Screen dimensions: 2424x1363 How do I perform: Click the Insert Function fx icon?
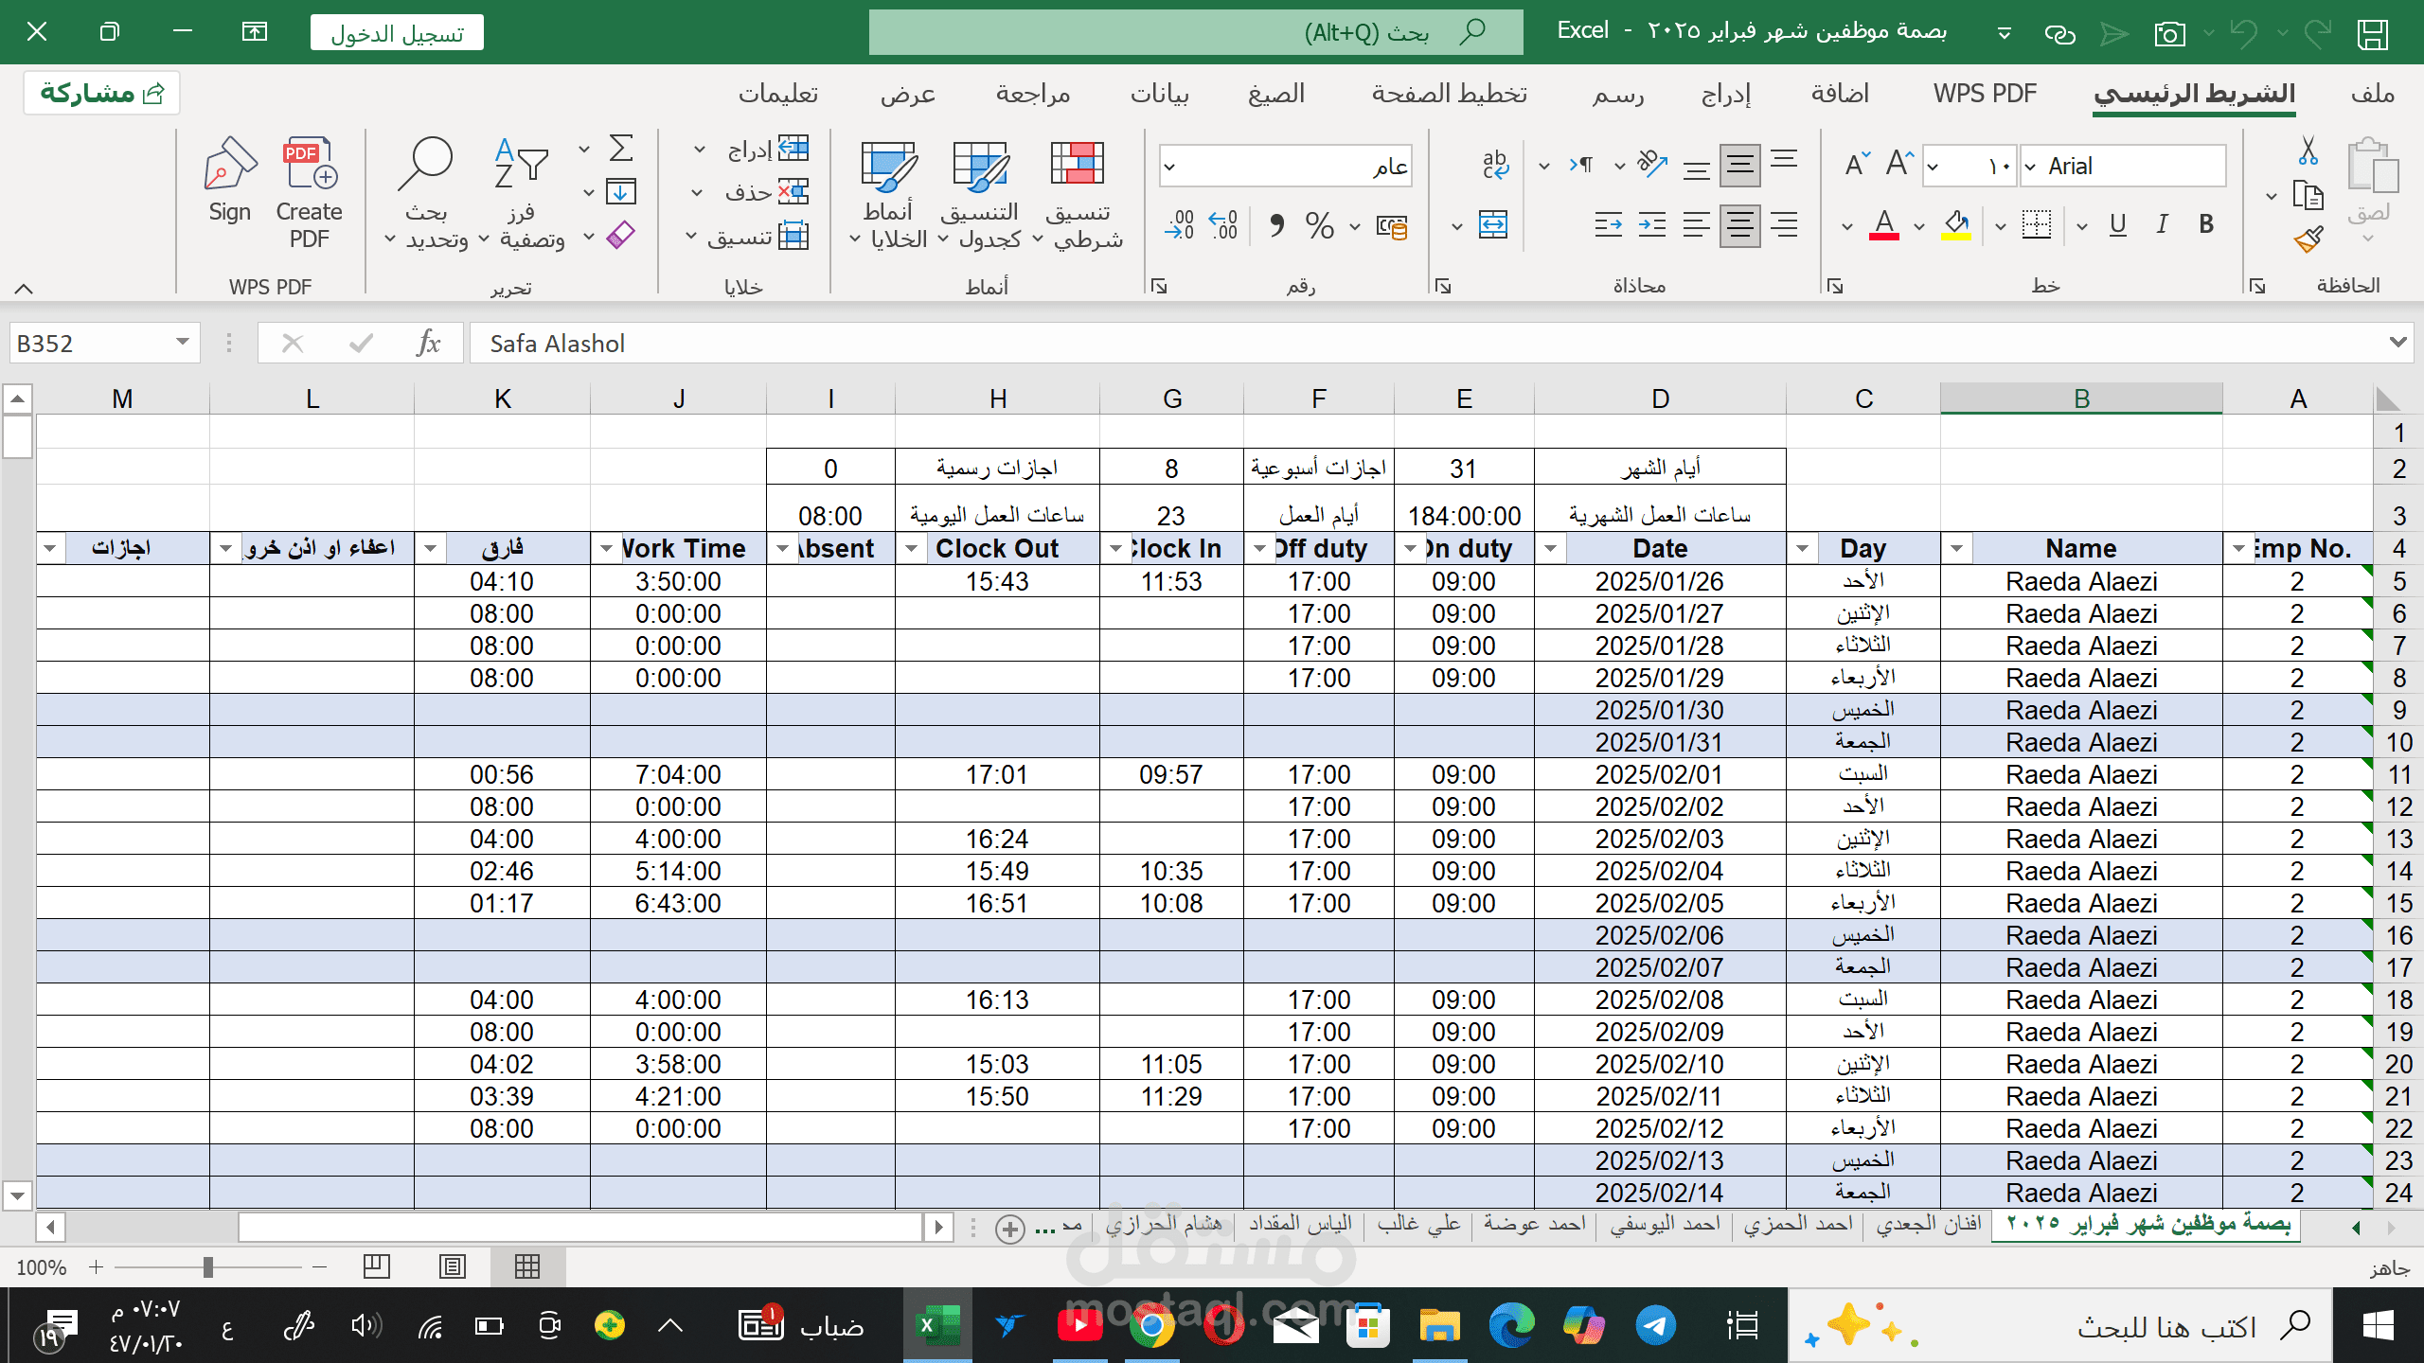click(x=428, y=343)
